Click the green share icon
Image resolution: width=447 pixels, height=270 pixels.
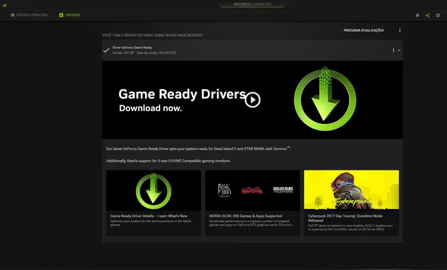[x=427, y=15]
